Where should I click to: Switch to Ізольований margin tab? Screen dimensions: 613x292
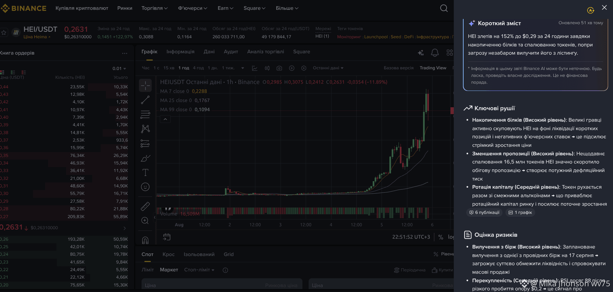199,254
